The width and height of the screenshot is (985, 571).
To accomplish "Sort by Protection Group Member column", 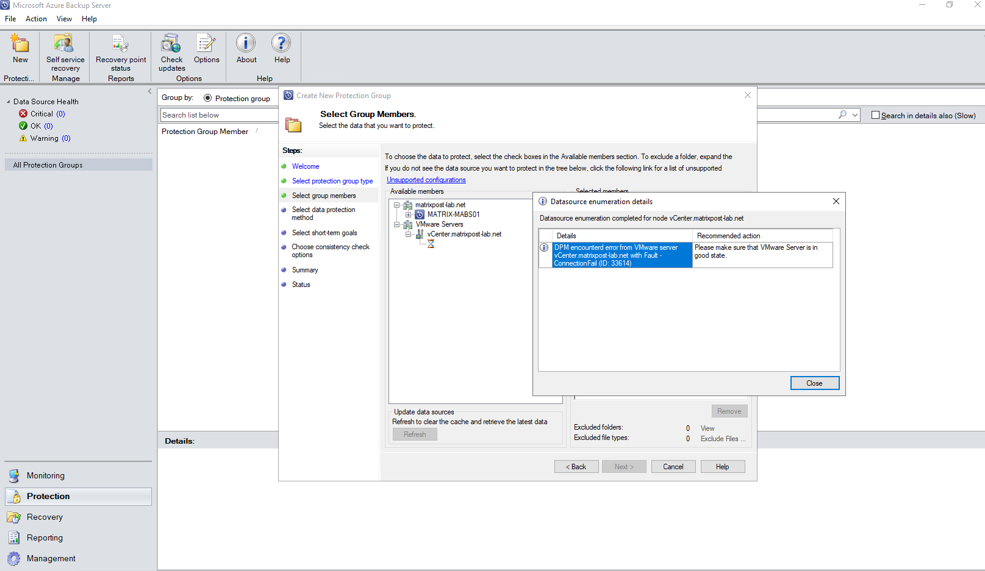I will pos(205,132).
